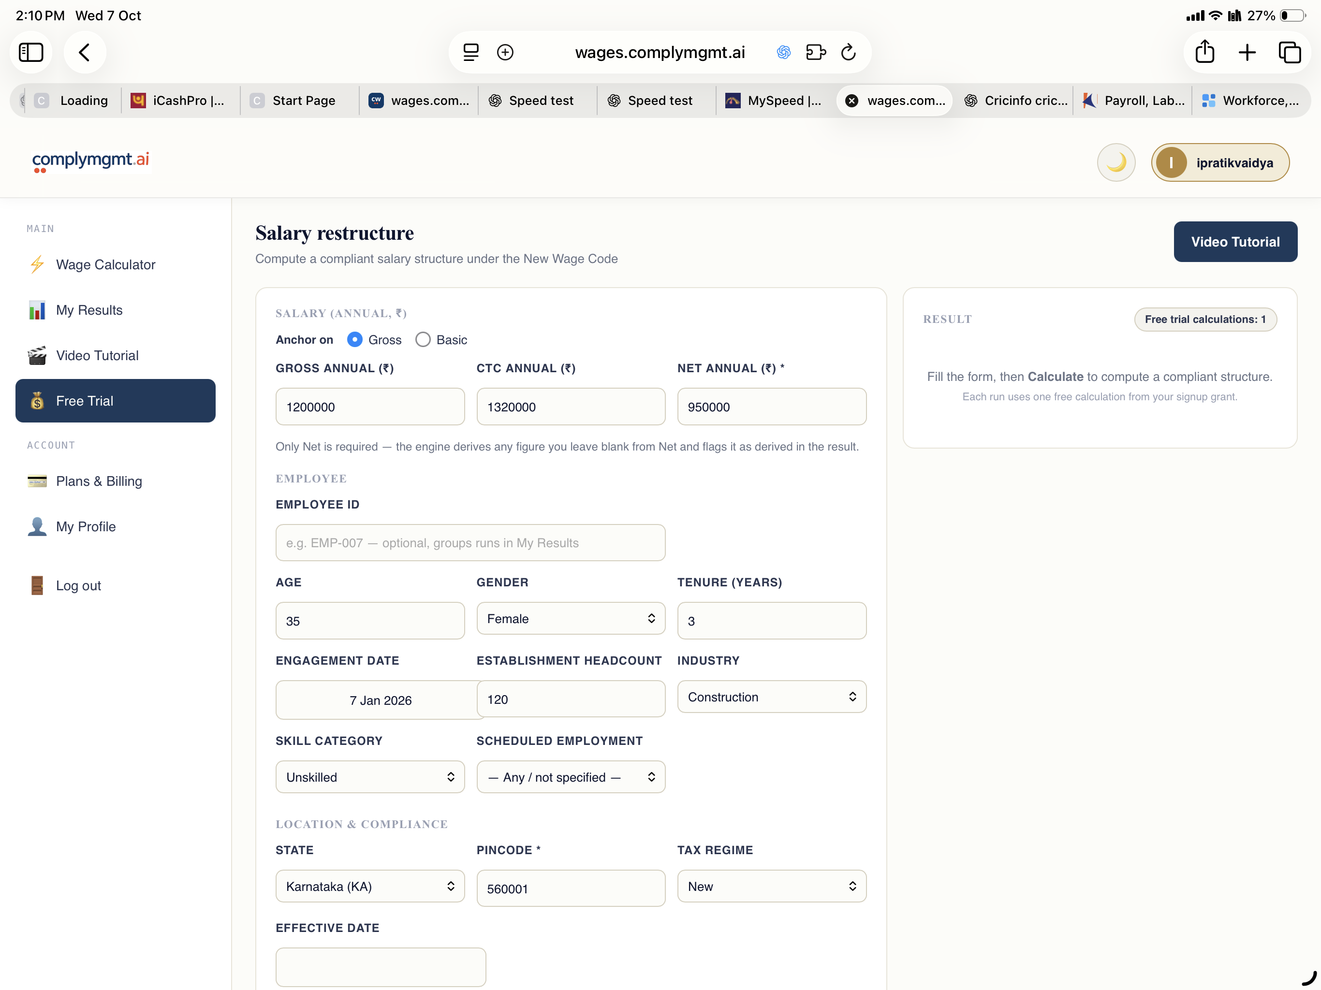
Task: Click the Establishment Headcount field
Action: pos(571,699)
